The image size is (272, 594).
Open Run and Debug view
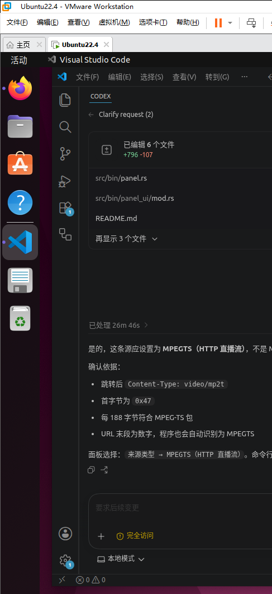click(65, 181)
